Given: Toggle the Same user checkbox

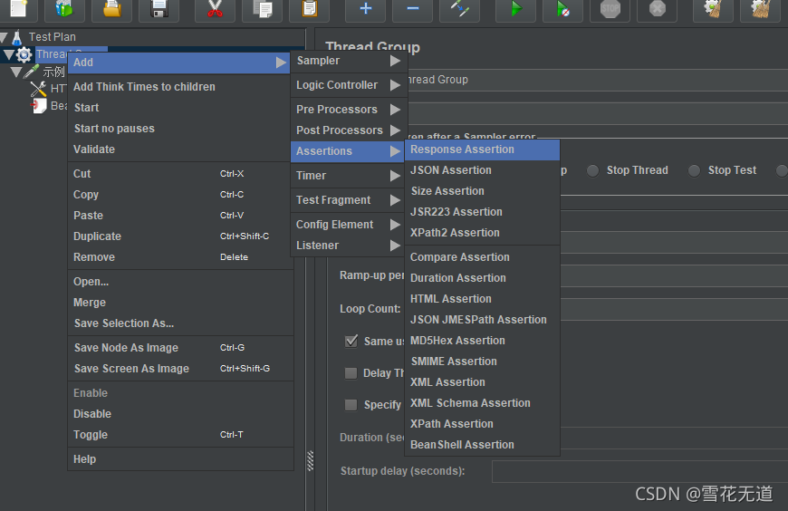Looking at the screenshot, I should click(x=351, y=341).
